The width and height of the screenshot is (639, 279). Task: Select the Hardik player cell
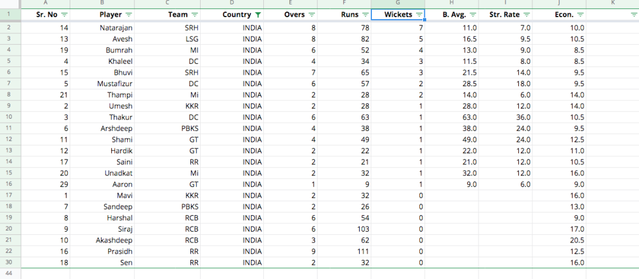click(102, 151)
